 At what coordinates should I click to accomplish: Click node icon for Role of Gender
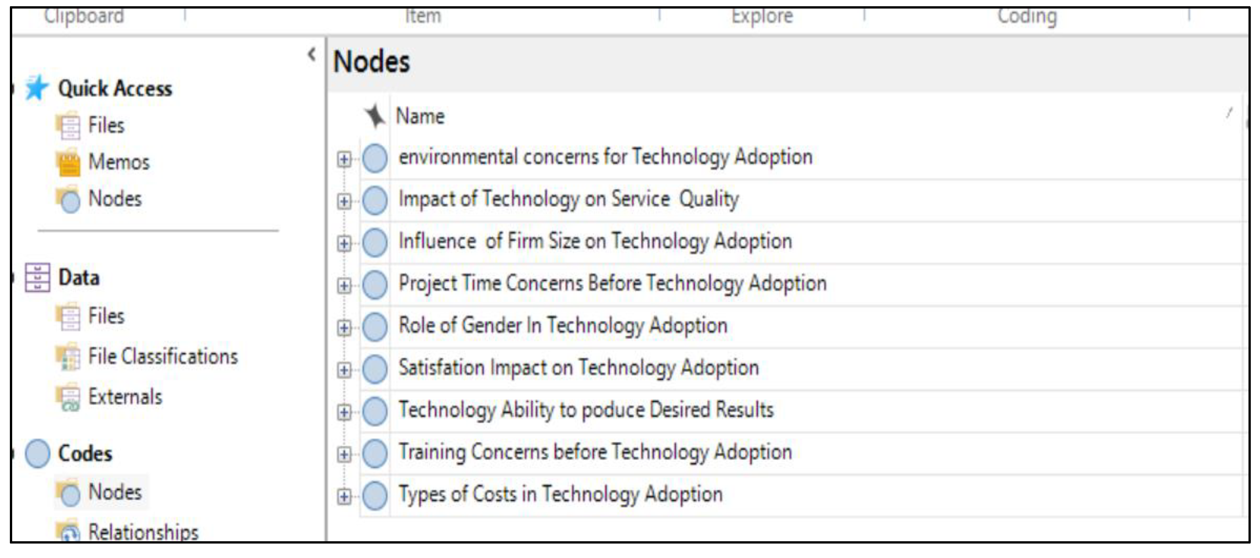[x=375, y=327]
